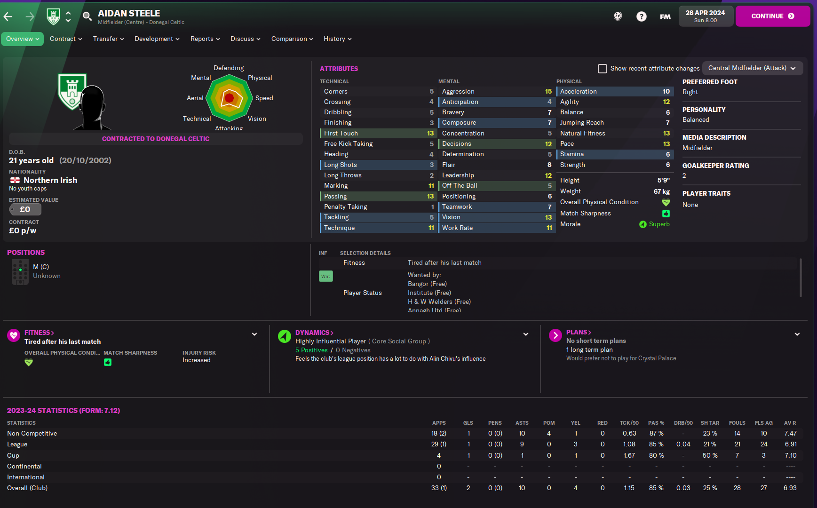The width and height of the screenshot is (817, 508).
Task: Click the M (C) position pitch icon
Action: click(20, 272)
